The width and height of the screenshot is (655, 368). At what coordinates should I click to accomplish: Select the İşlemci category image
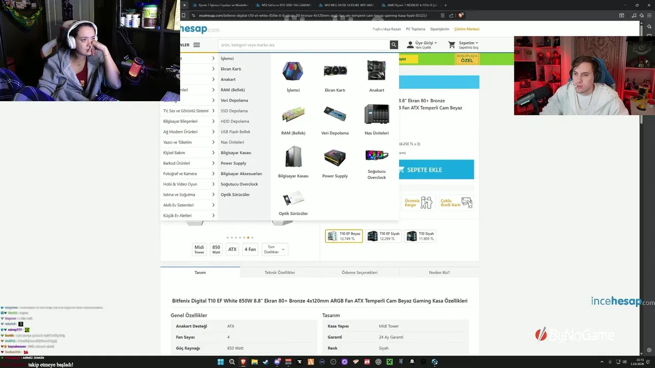293,71
